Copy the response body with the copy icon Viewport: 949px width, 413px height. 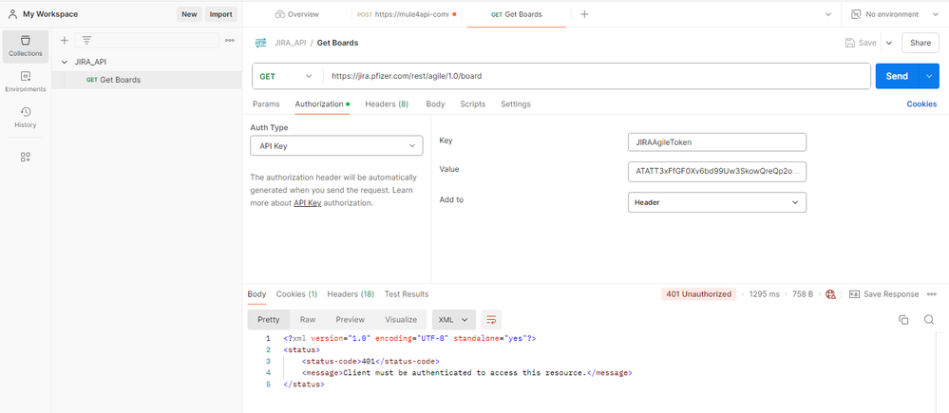(x=903, y=320)
